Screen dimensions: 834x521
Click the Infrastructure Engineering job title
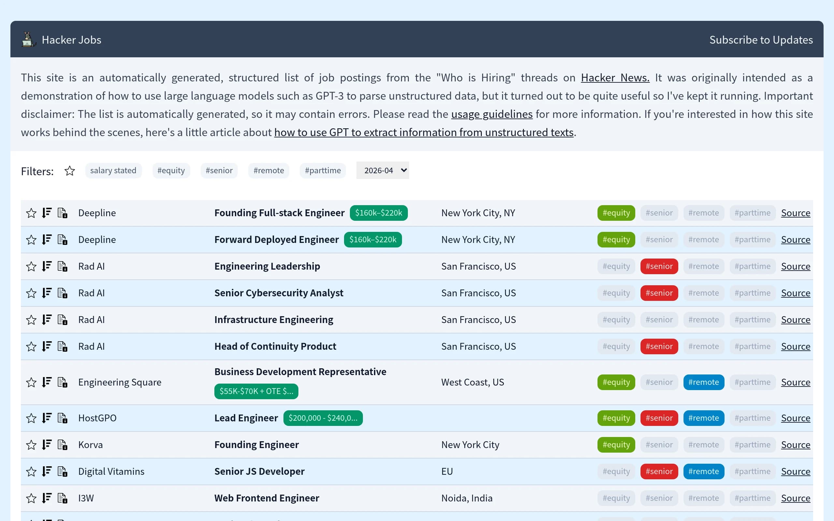click(274, 320)
